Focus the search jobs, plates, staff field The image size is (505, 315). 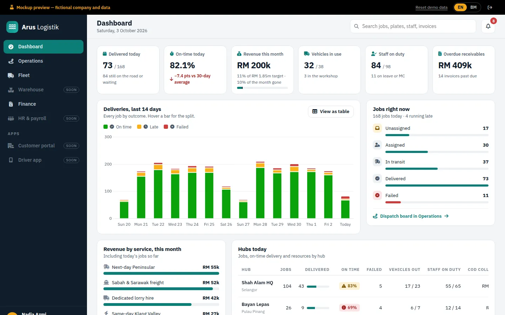click(413, 26)
